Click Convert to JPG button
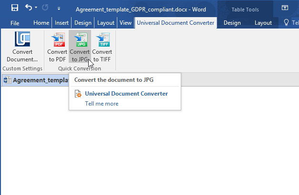The width and height of the screenshot is (299, 195). [80, 47]
